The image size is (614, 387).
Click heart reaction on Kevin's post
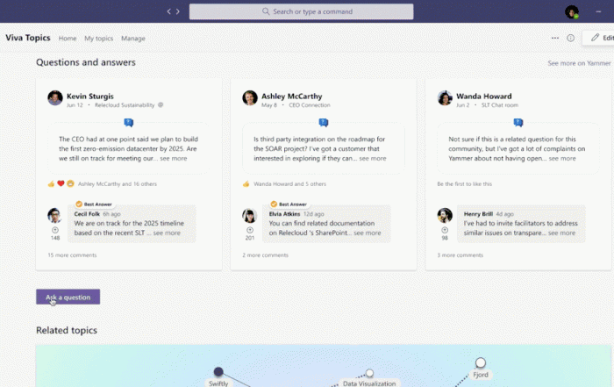point(61,183)
